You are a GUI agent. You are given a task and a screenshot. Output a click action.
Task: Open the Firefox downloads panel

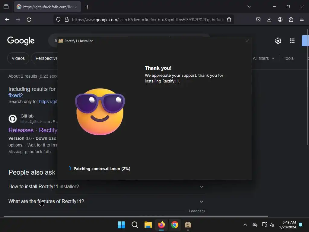pos(269,20)
